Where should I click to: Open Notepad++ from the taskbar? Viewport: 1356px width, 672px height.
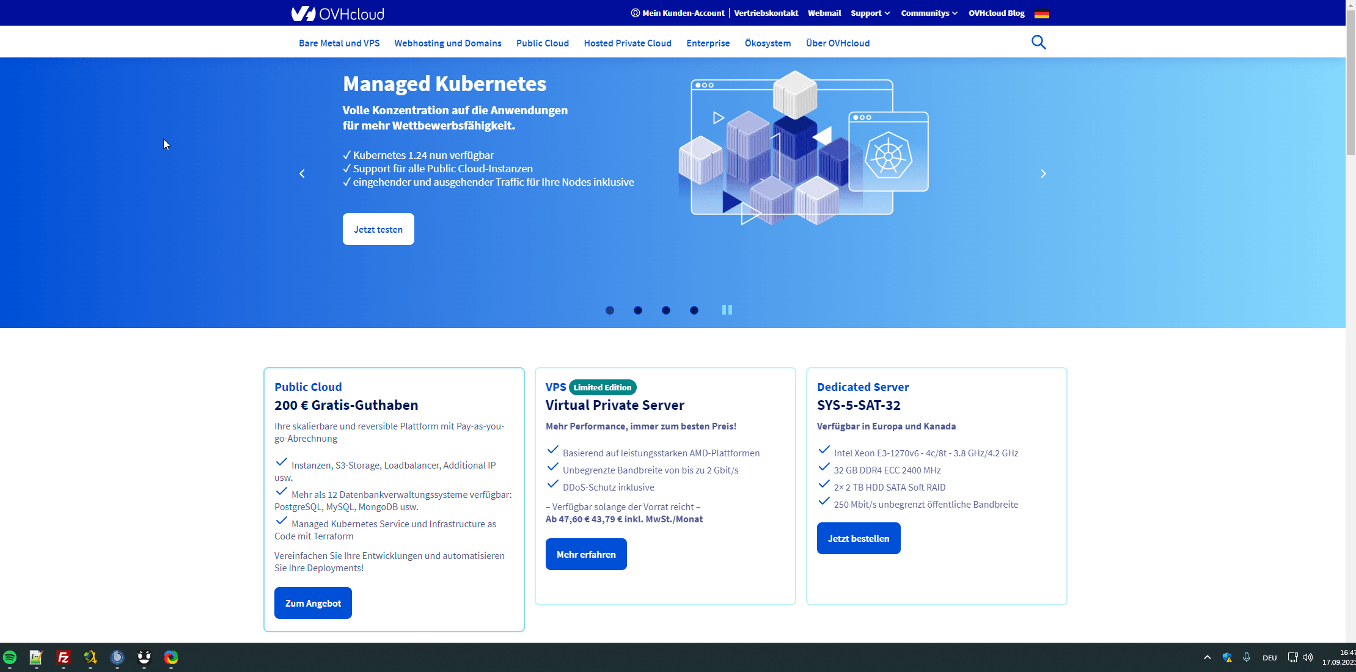pos(36,657)
